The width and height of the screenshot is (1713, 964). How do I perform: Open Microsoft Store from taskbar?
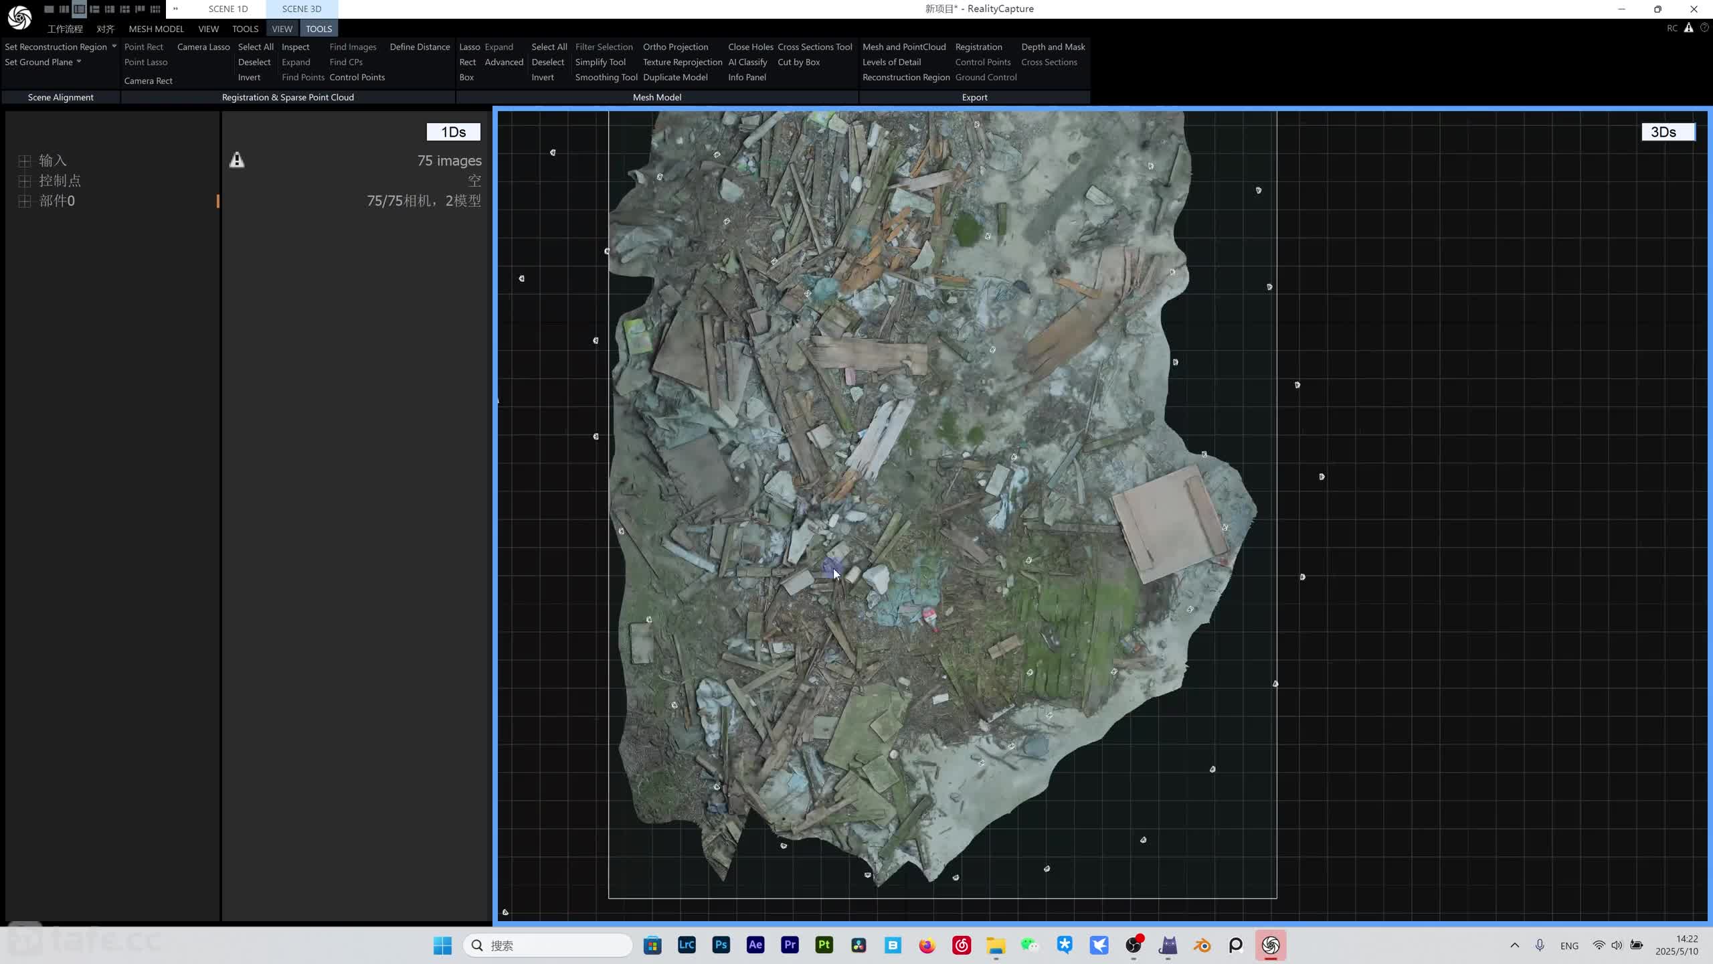(652, 945)
